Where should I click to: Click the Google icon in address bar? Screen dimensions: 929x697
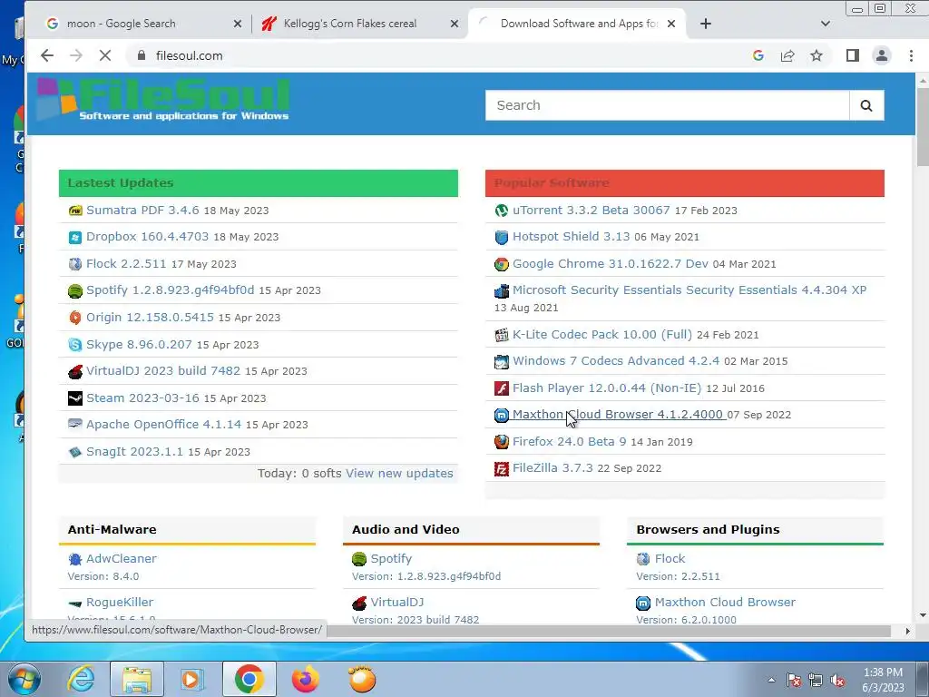pyautogui.click(x=758, y=55)
